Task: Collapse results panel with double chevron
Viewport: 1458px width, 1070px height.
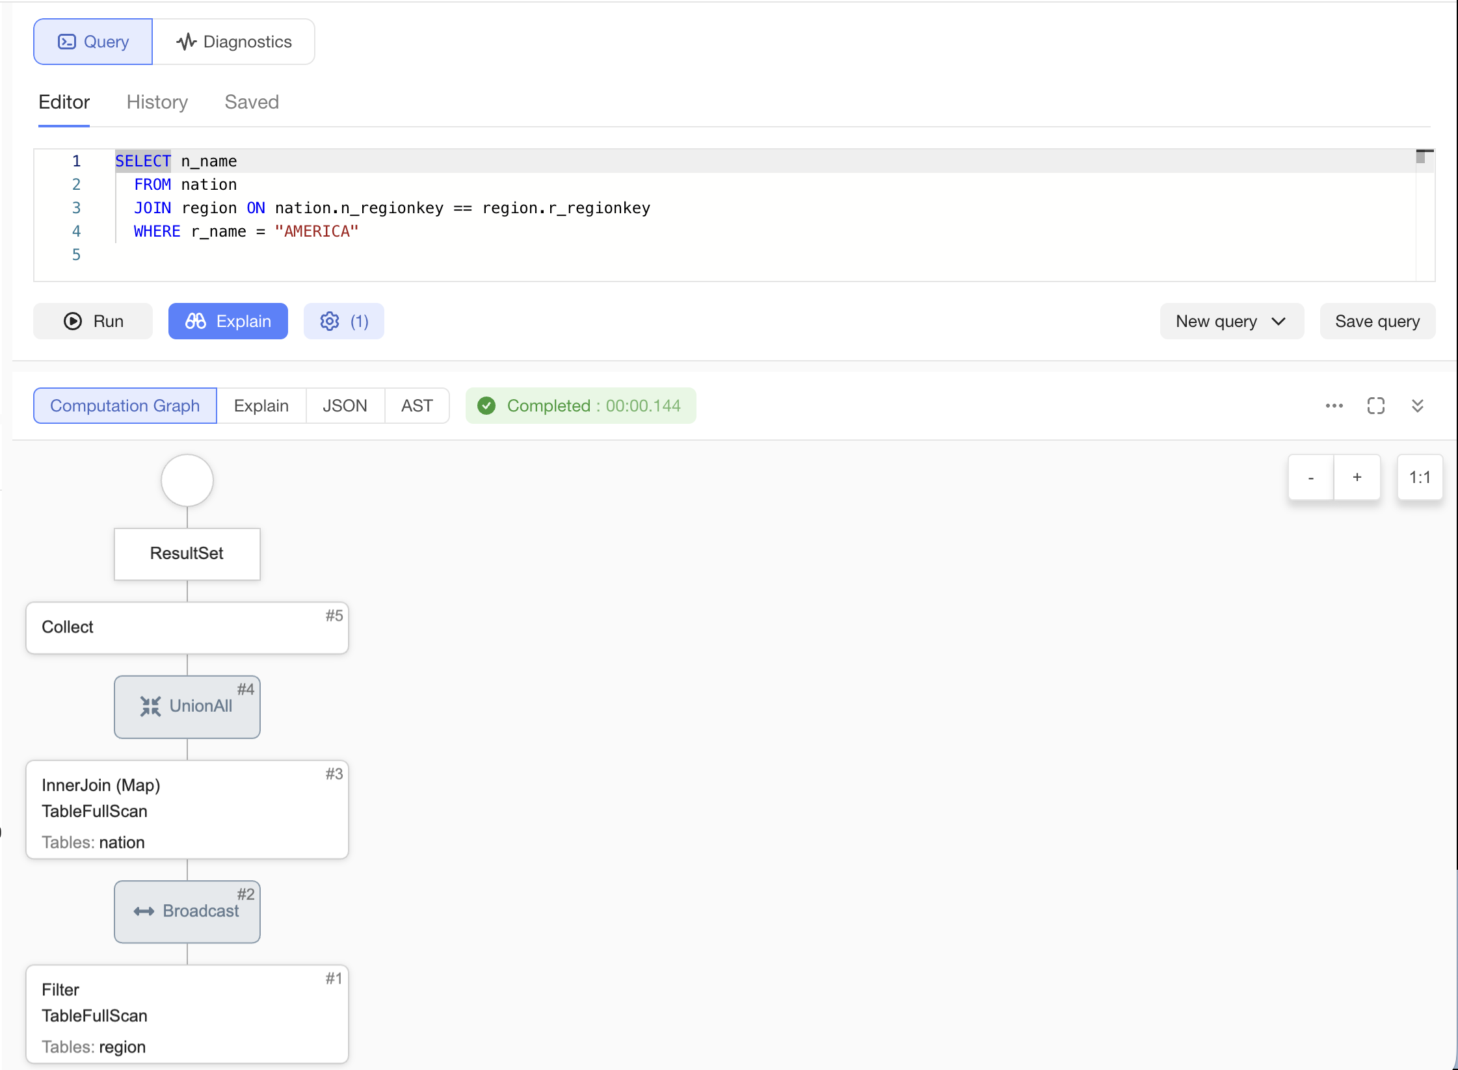Action: [1418, 406]
